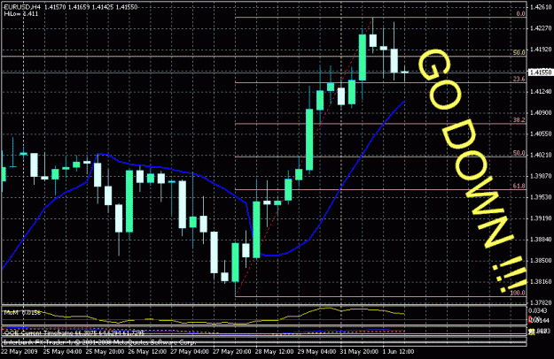Click the 27 May 20:00 time label
554x359 pixels.
231,352
